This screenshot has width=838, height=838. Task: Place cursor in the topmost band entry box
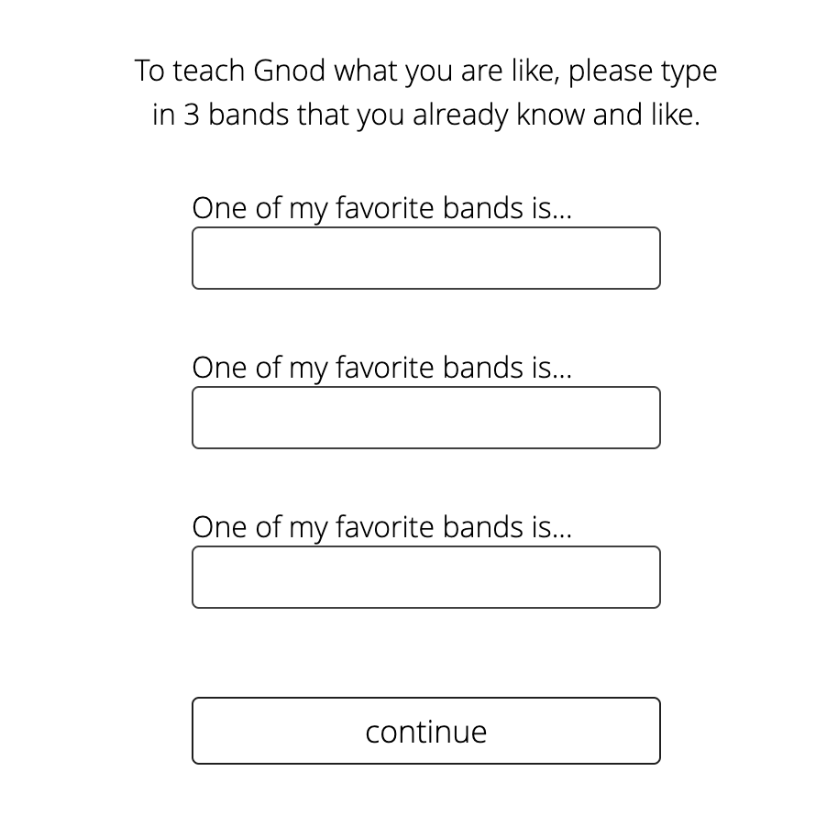(425, 259)
